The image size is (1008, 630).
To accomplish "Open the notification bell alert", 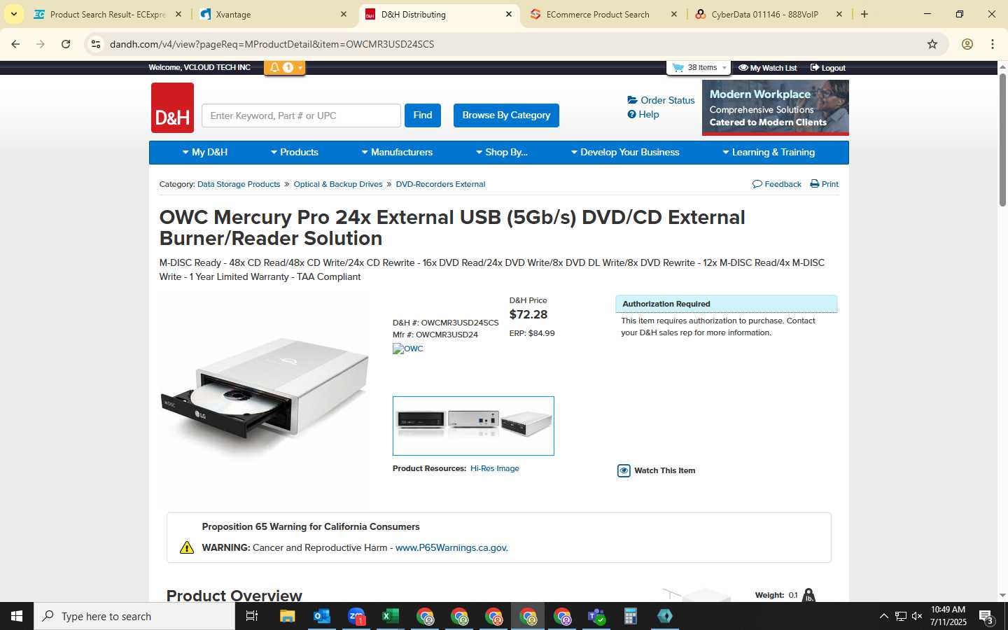I will [284, 68].
